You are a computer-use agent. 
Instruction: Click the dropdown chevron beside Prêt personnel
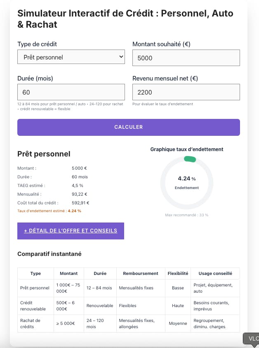click(121, 57)
